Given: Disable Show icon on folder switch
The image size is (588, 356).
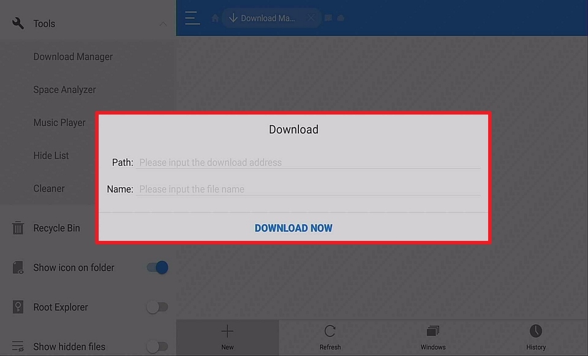Looking at the screenshot, I should 157,267.
